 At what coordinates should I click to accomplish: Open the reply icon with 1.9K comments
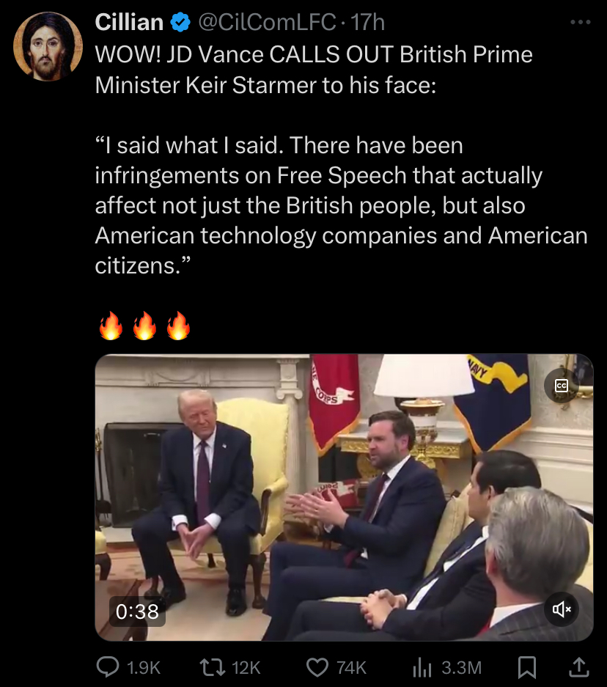108,667
